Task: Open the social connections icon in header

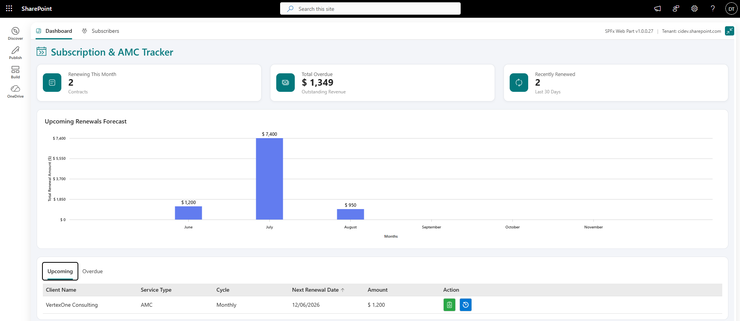Action: tap(676, 8)
